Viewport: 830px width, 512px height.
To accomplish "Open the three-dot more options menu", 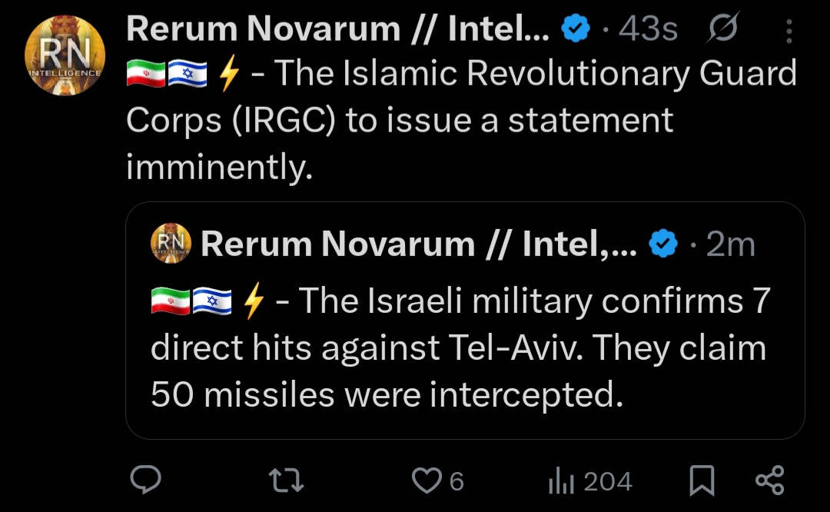I will tap(788, 31).
